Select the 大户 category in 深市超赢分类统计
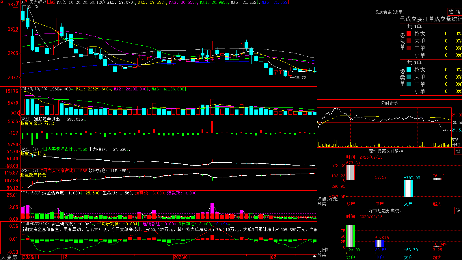Viewport: 462px width, 260px height. click(408, 257)
